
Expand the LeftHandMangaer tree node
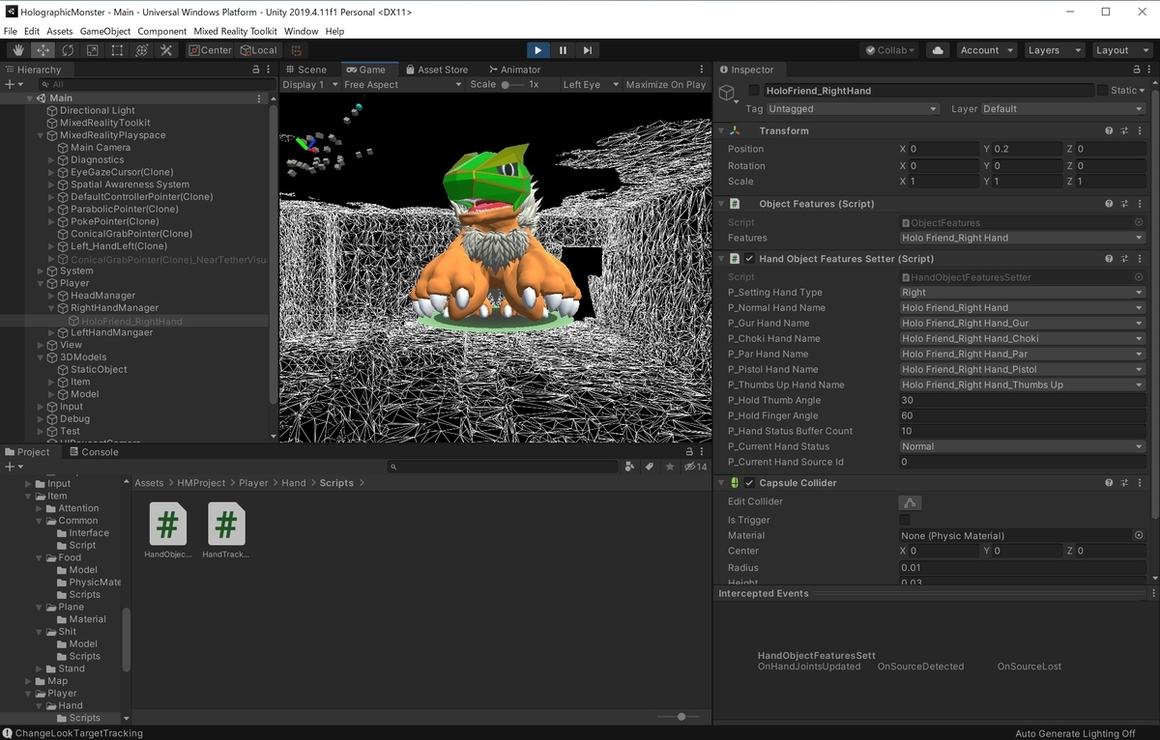(x=51, y=332)
